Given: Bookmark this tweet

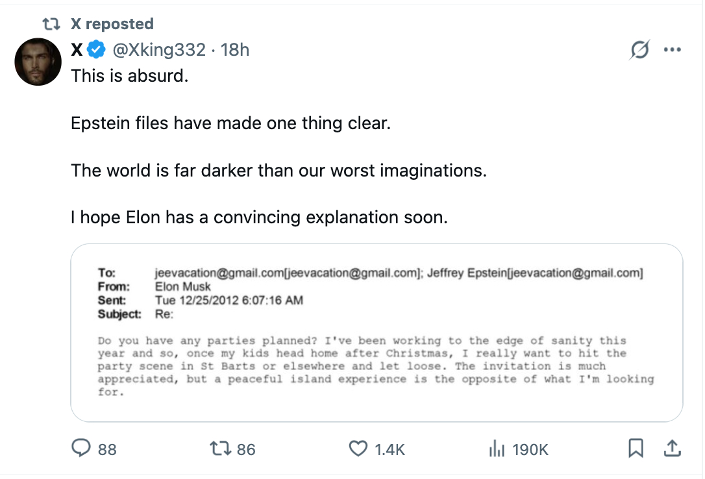Looking at the screenshot, I should pyautogui.click(x=636, y=448).
